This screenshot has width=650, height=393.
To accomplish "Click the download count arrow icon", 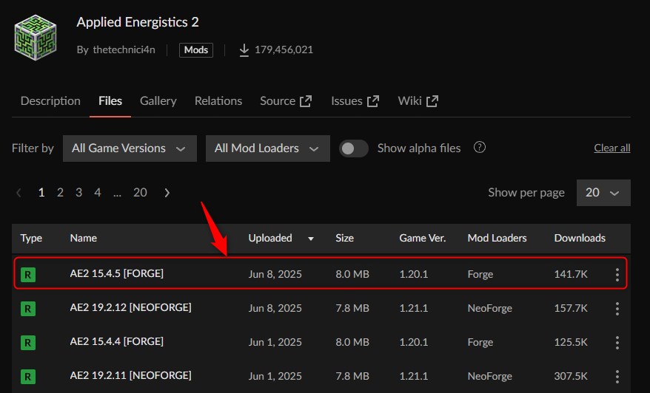I will tap(244, 50).
